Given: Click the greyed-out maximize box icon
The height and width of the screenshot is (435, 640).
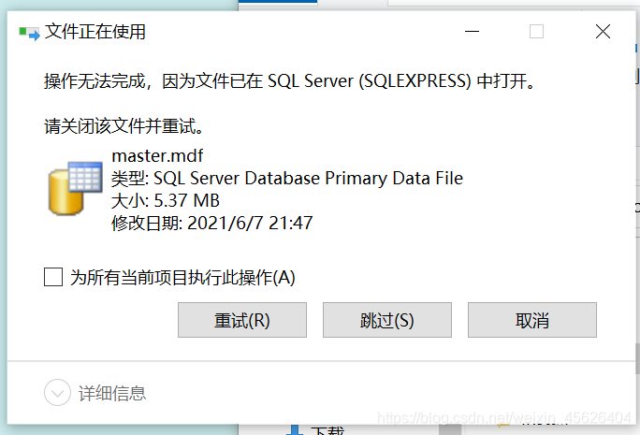Looking at the screenshot, I should tap(536, 32).
